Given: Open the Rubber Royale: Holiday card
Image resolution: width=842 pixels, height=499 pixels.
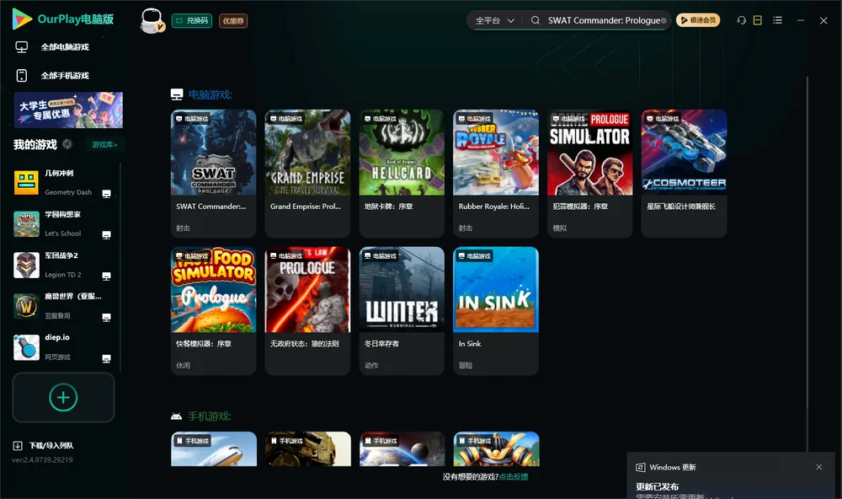Looking at the screenshot, I should pos(496,173).
